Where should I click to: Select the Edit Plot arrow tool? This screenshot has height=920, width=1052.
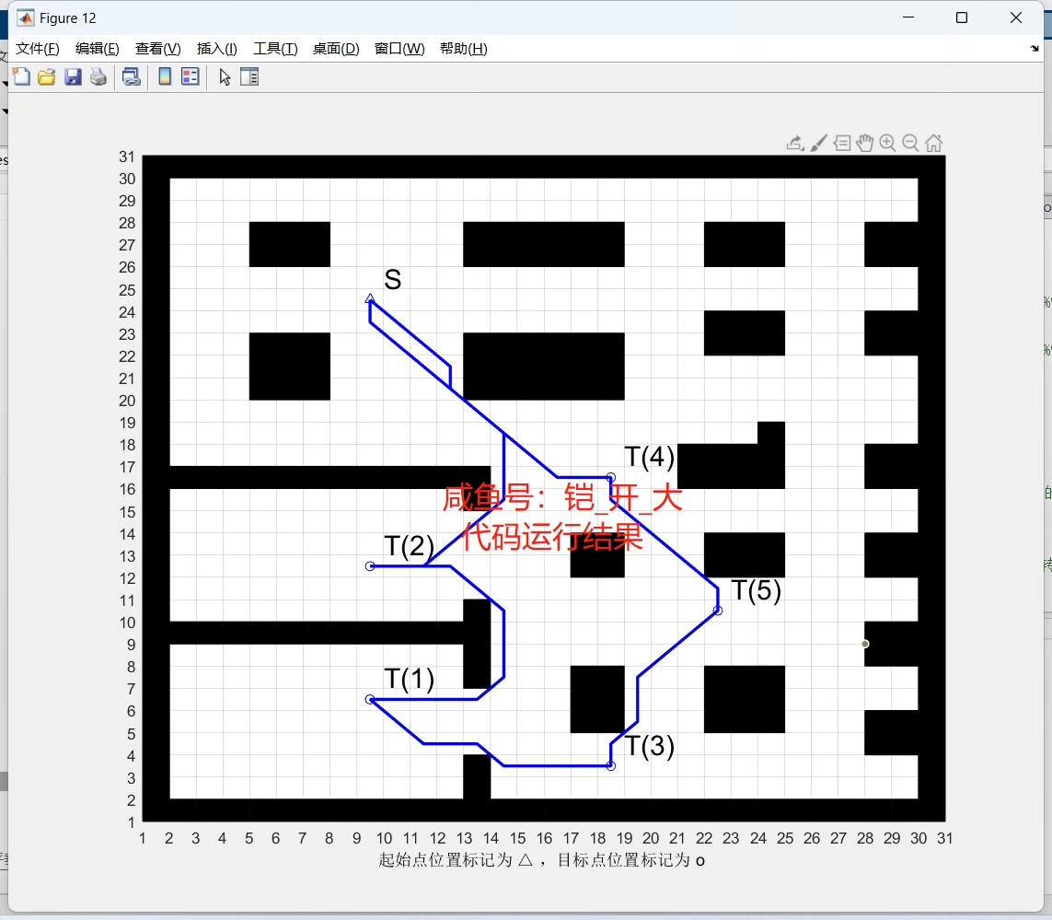(x=225, y=77)
